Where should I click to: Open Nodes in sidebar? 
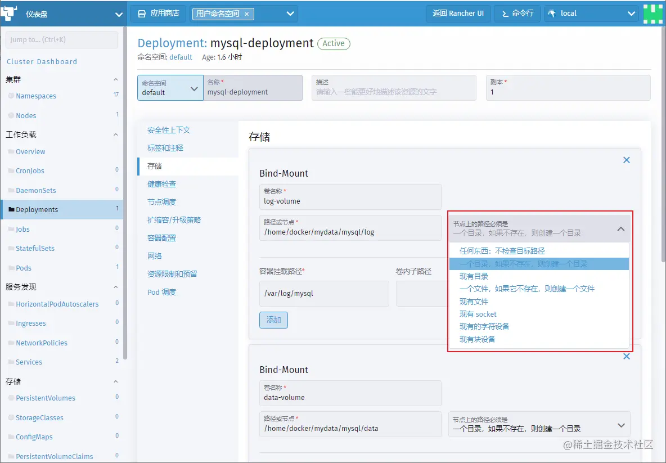click(26, 115)
